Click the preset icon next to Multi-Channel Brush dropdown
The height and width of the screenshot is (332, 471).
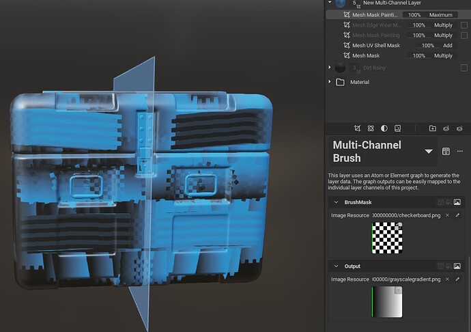point(446,151)
